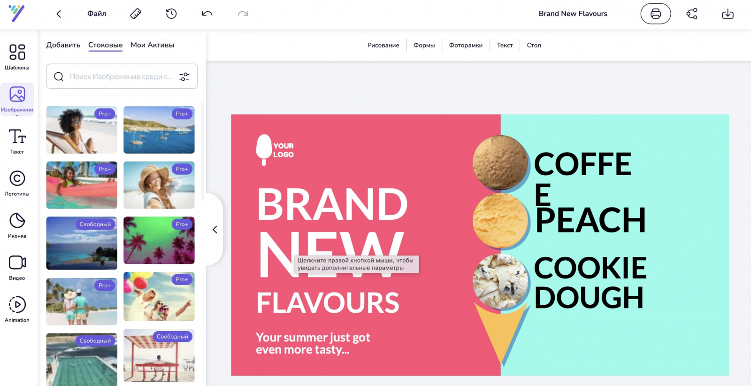Collapse the side panel with chevron
751x386 pixels.
point(215,230)
